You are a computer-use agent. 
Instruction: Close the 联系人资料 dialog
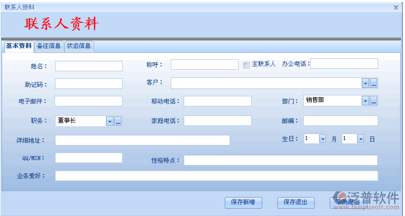(x=396, y=7)
